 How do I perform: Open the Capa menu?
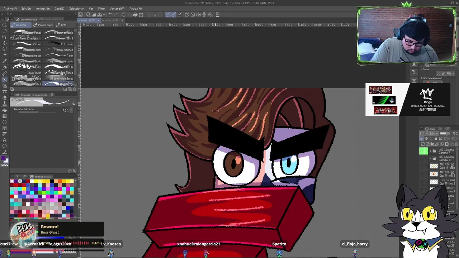click(60, 9)
